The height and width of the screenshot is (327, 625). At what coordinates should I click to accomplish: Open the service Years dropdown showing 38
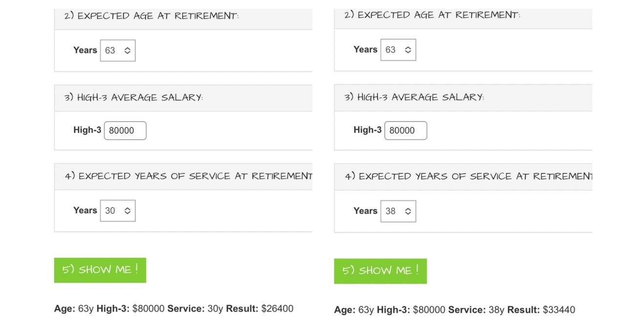point(398,211)
